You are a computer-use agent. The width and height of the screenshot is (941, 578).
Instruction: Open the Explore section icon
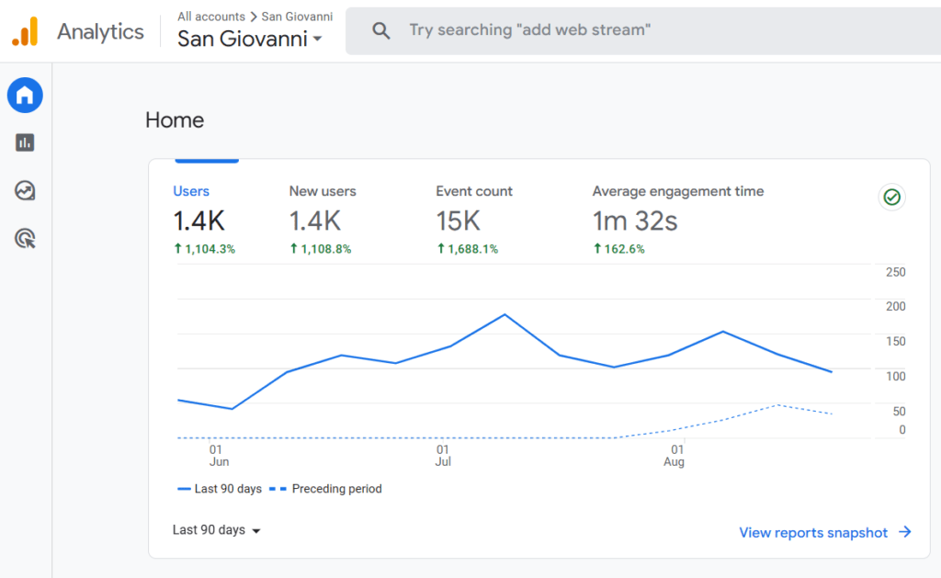pos(25,190)
